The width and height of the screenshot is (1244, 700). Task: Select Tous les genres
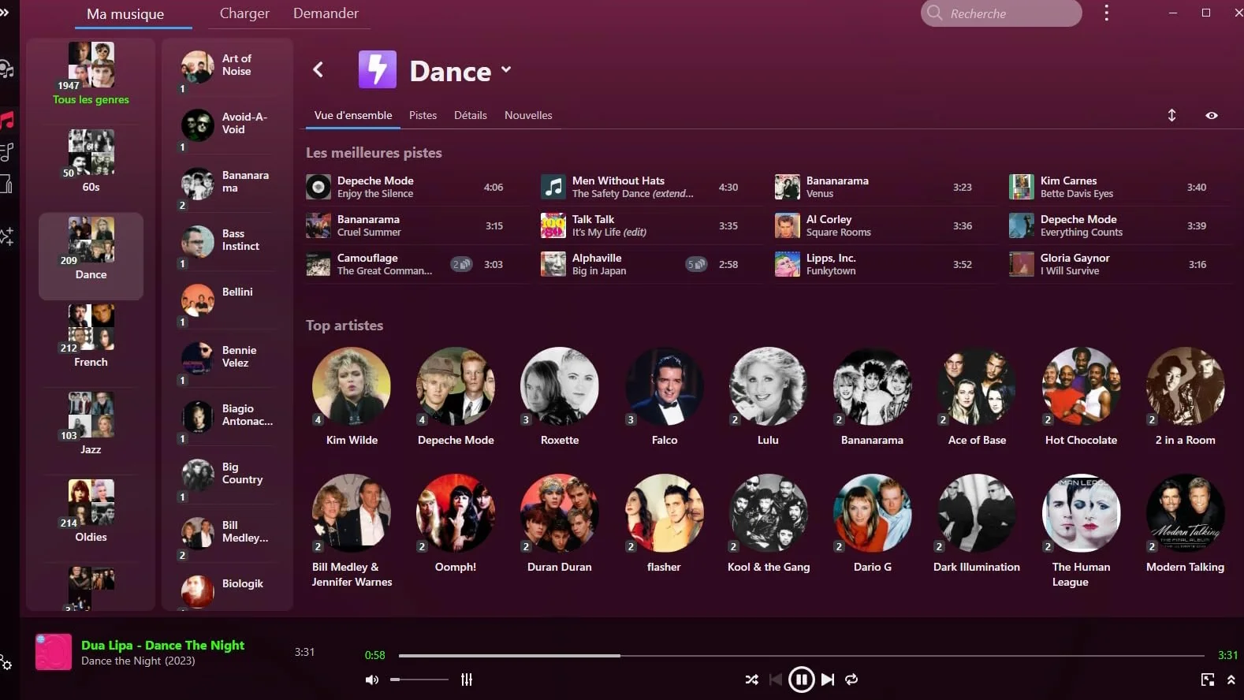91,75
